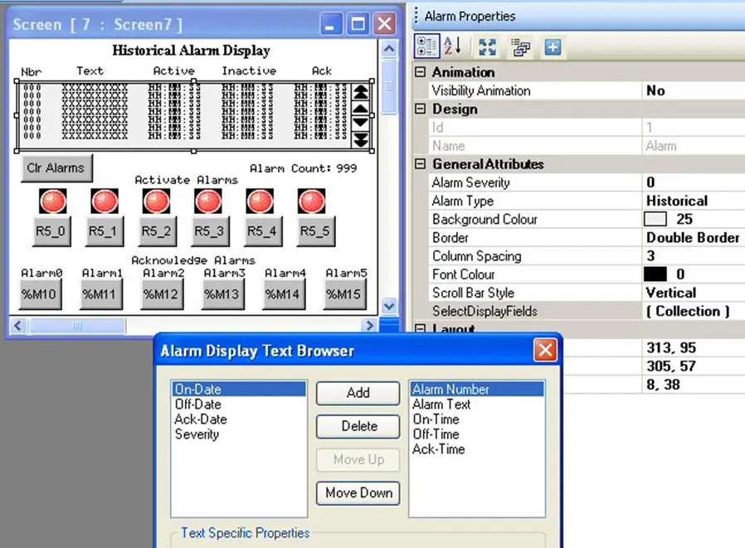The width and height of the screenshot is (745, 548).
Task: Acknowledge Alarm1 with the %M11 button
Action: pos(100,294)
